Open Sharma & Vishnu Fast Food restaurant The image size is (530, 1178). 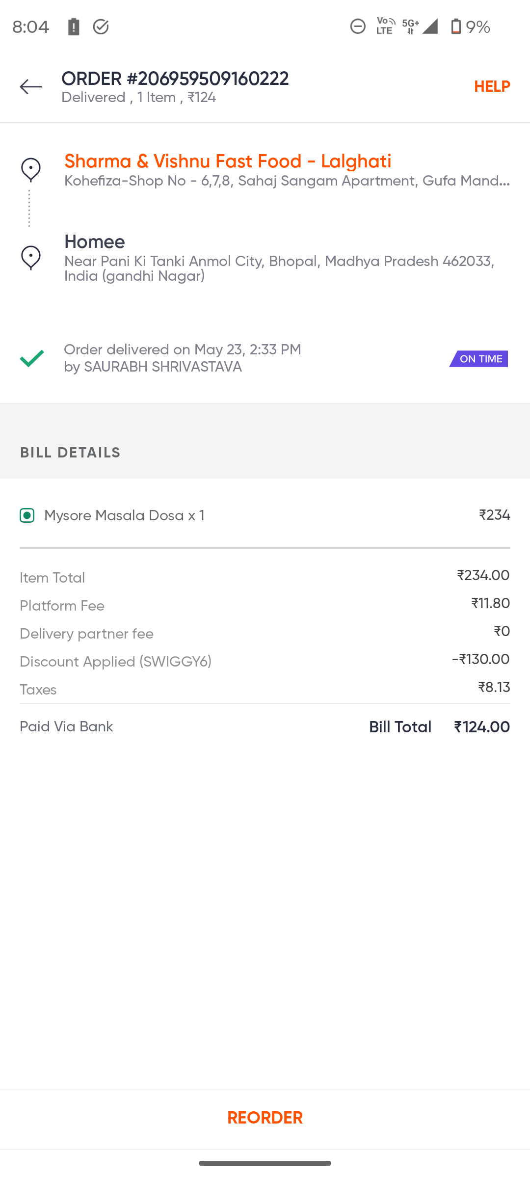coord(228,161)
